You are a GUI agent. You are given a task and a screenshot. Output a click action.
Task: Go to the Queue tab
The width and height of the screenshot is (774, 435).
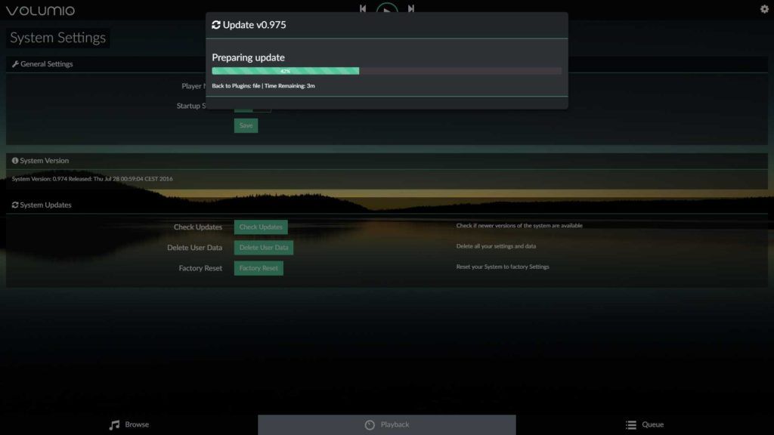[x=645, y=424]
